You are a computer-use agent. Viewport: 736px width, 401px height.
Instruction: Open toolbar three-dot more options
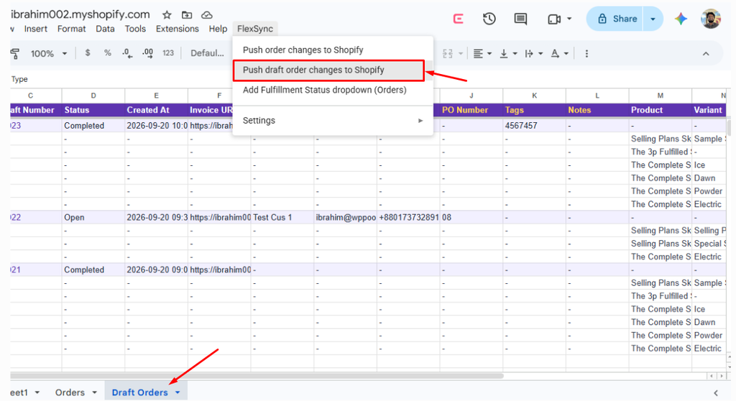(x=586, y=53)
